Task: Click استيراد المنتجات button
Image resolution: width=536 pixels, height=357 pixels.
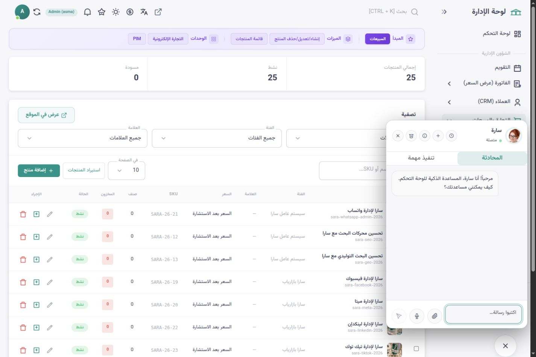Action: coord(84,170)
